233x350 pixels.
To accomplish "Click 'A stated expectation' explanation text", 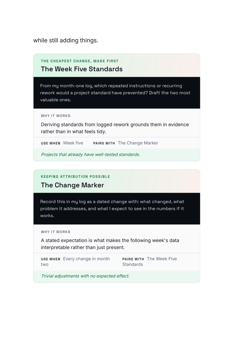I will (110, 244).
